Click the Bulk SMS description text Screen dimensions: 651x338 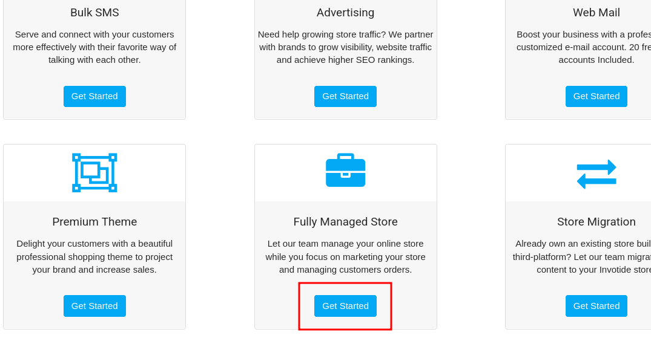tap(94, 47)
